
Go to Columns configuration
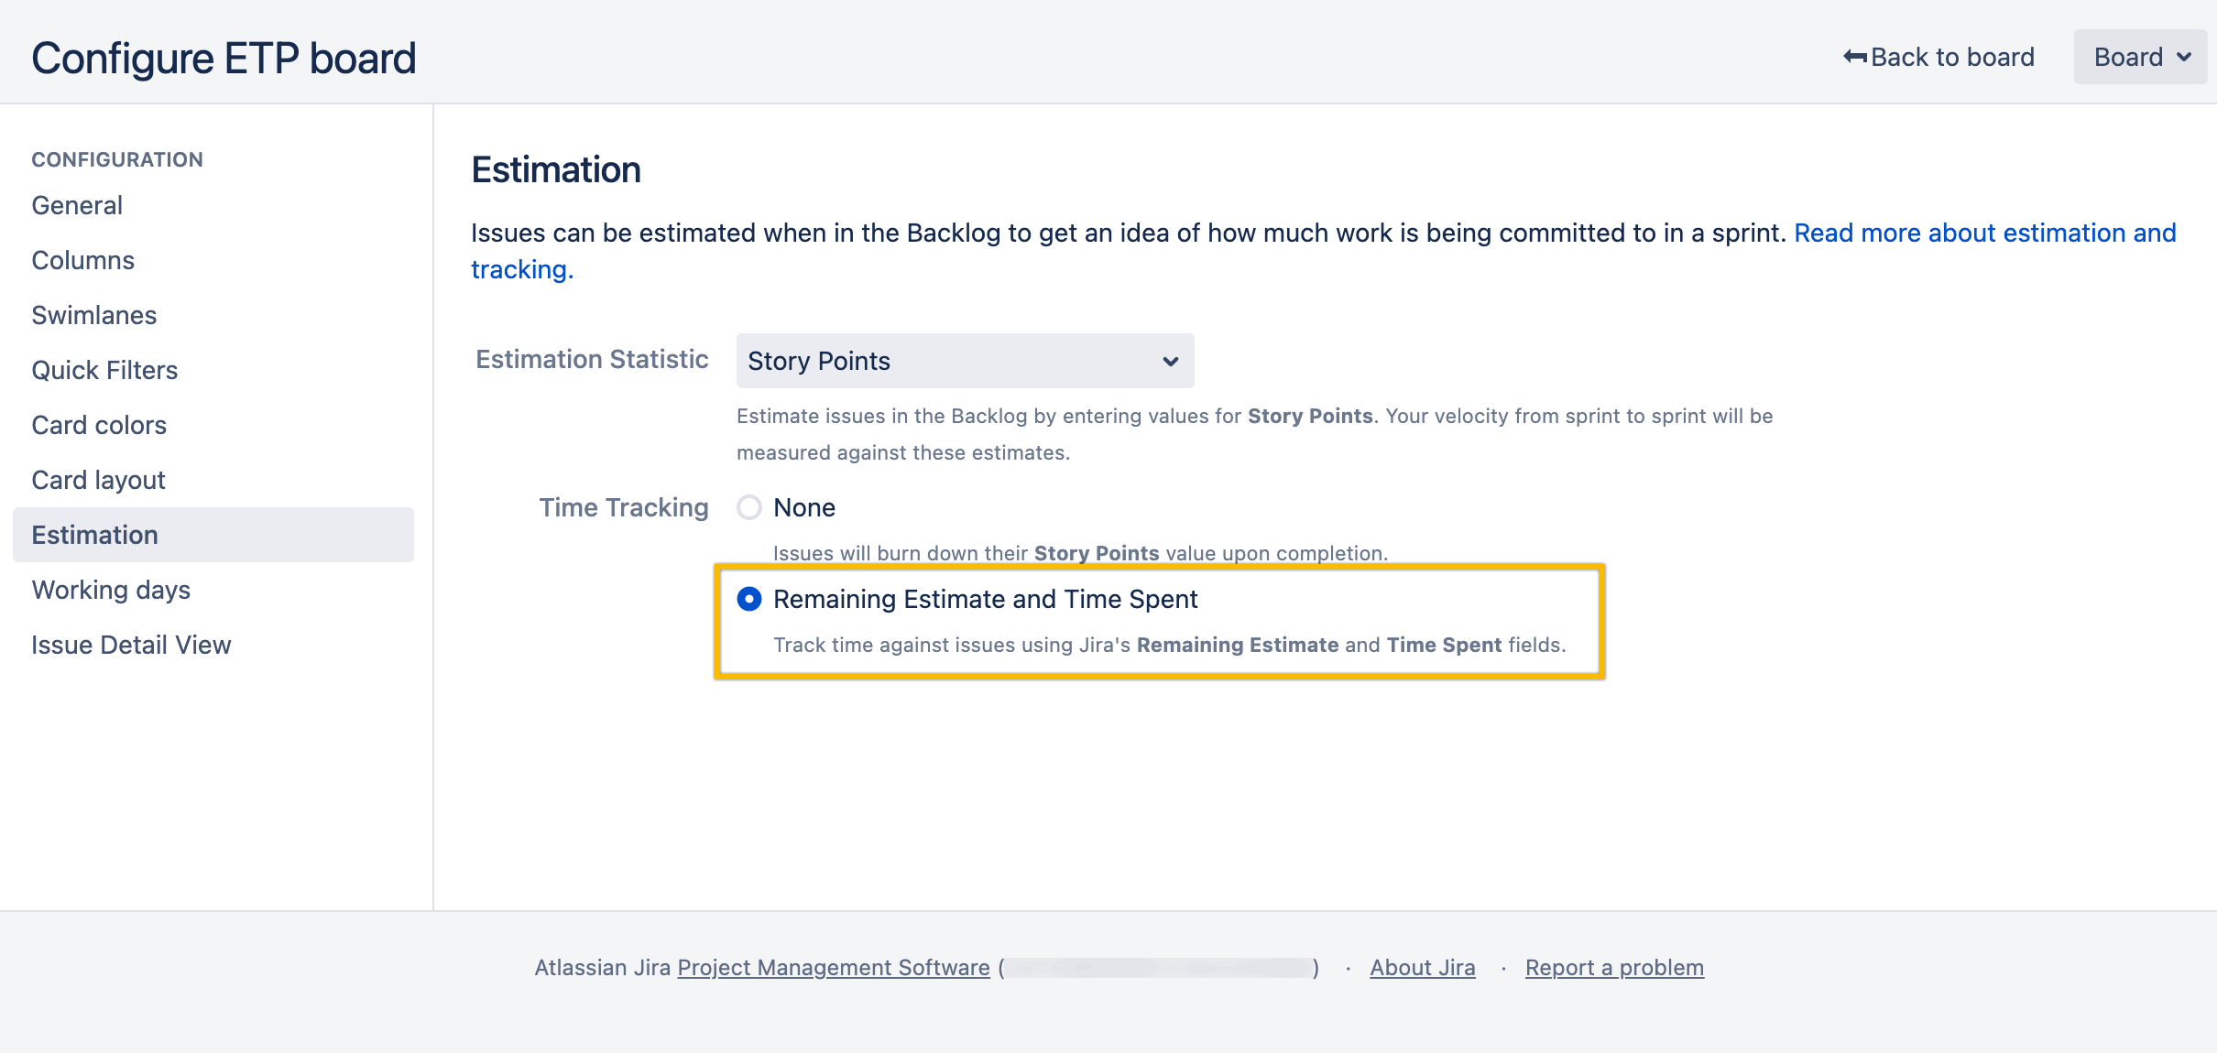(82, 260)
